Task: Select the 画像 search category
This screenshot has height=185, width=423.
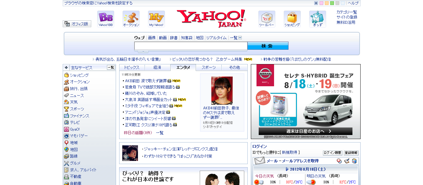Action: 152,38
